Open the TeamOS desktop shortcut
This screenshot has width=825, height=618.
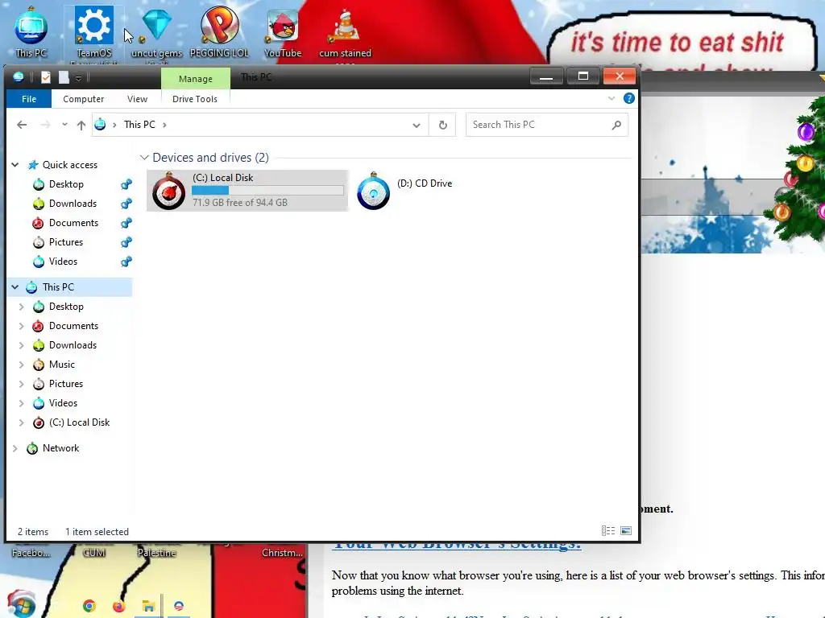pos(94,32)
